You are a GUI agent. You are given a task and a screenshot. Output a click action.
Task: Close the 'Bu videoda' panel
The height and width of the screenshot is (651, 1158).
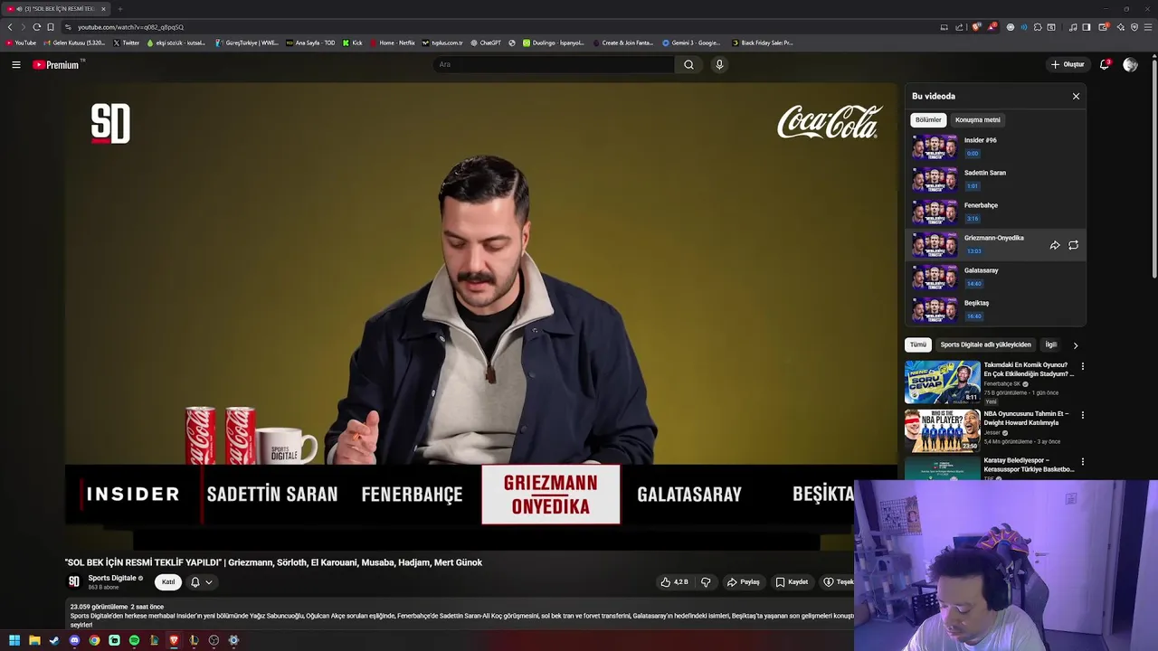(x=1076, y=96)
